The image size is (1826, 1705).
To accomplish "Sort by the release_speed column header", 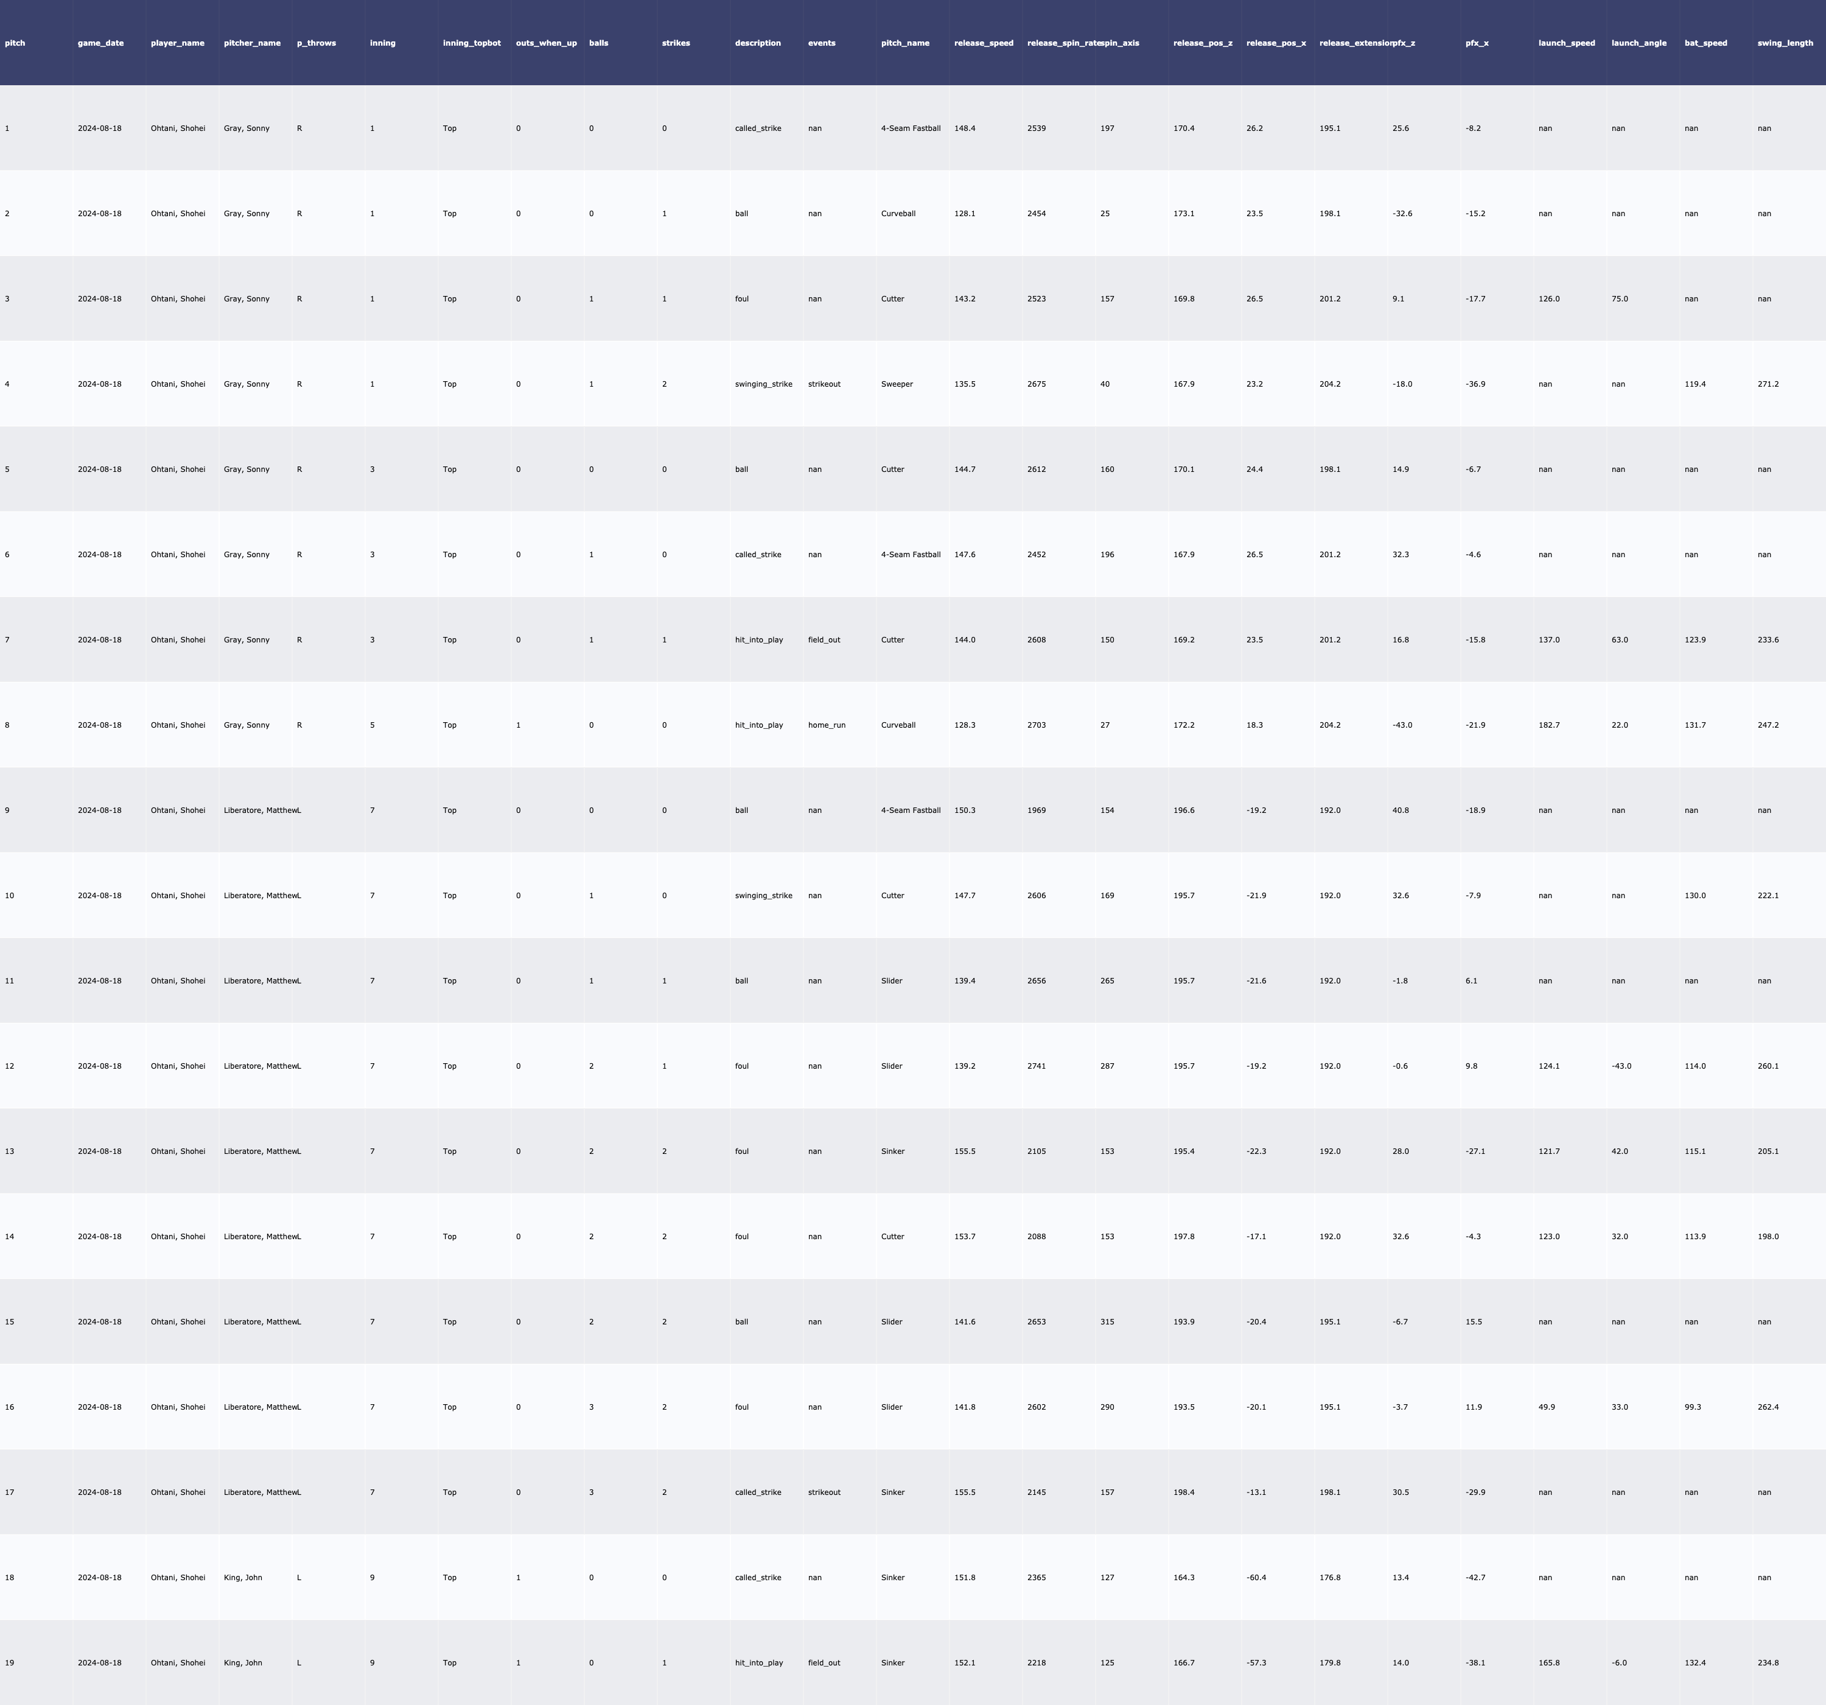I will pyautogui.click(x=983, y=43).
